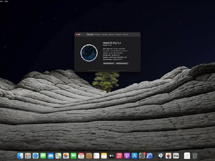Launch the Apple TV app in Dock
215x161 pixels.
click(111, 156)
